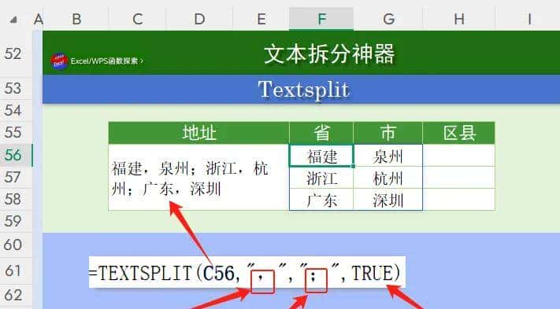Select column H header
Viewport: 560px width, 309px height.
459,19
